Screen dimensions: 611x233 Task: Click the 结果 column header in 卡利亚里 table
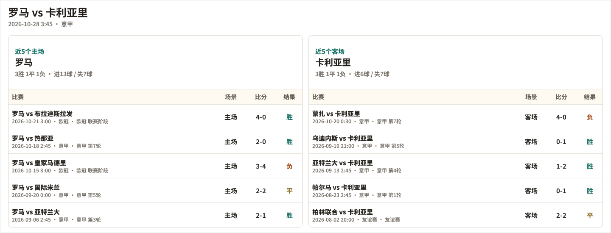(x=590, y=97)
